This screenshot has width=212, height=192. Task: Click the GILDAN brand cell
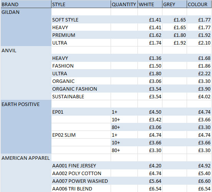tap(26, 12)
